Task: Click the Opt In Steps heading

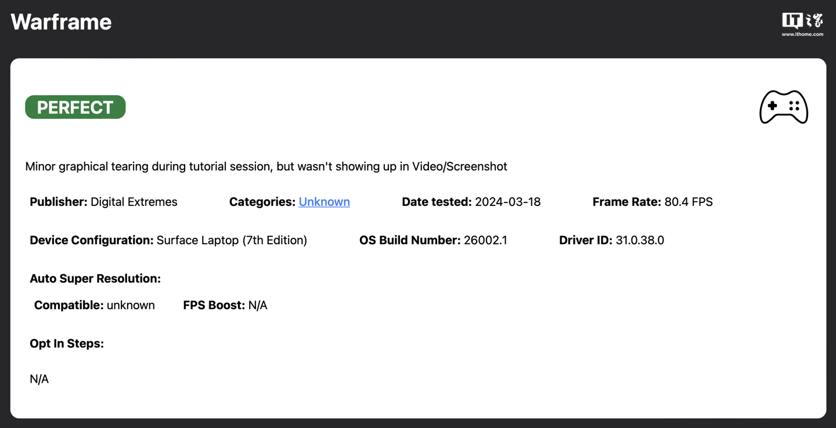Action: (67, 343)
